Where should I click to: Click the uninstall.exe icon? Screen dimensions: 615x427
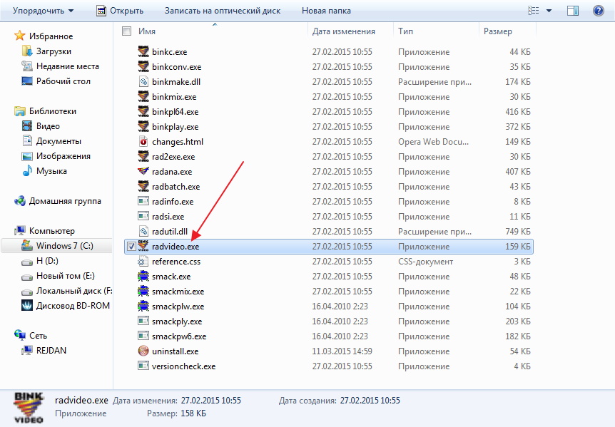(x=143, y=351)
